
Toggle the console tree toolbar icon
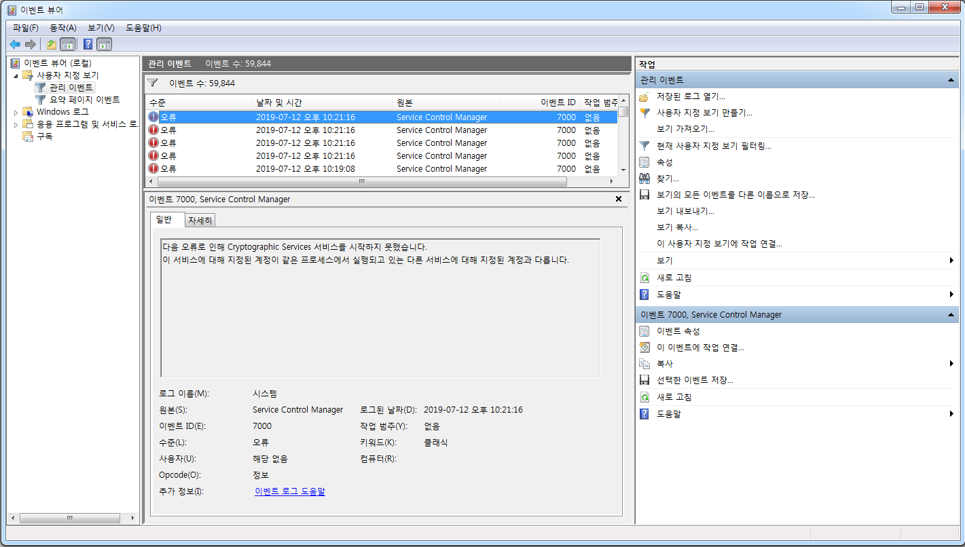(x=67, y=44)
